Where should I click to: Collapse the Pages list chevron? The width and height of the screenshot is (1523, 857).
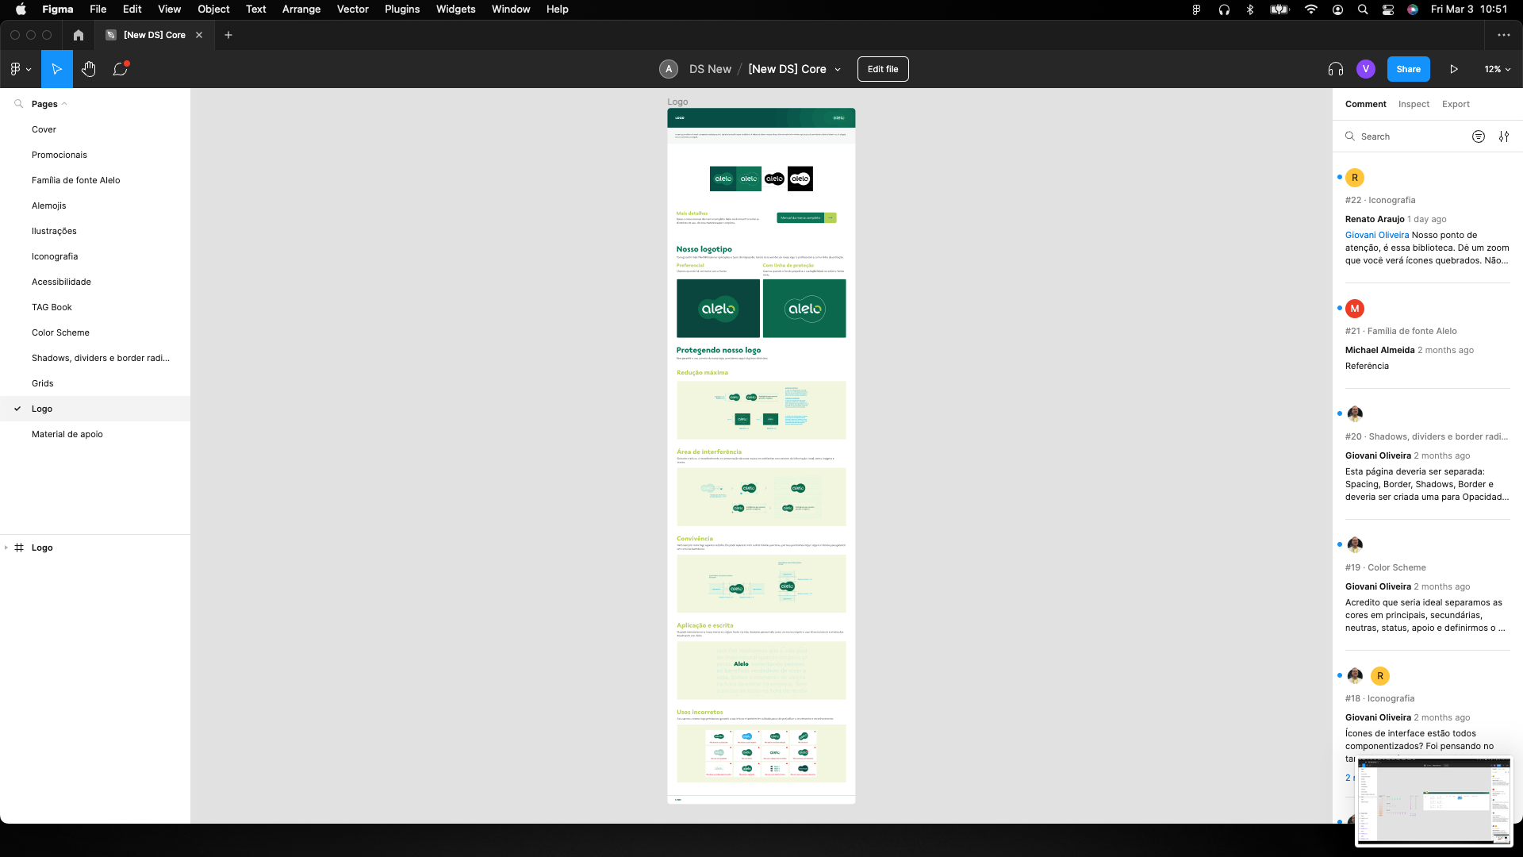(64, 104)
